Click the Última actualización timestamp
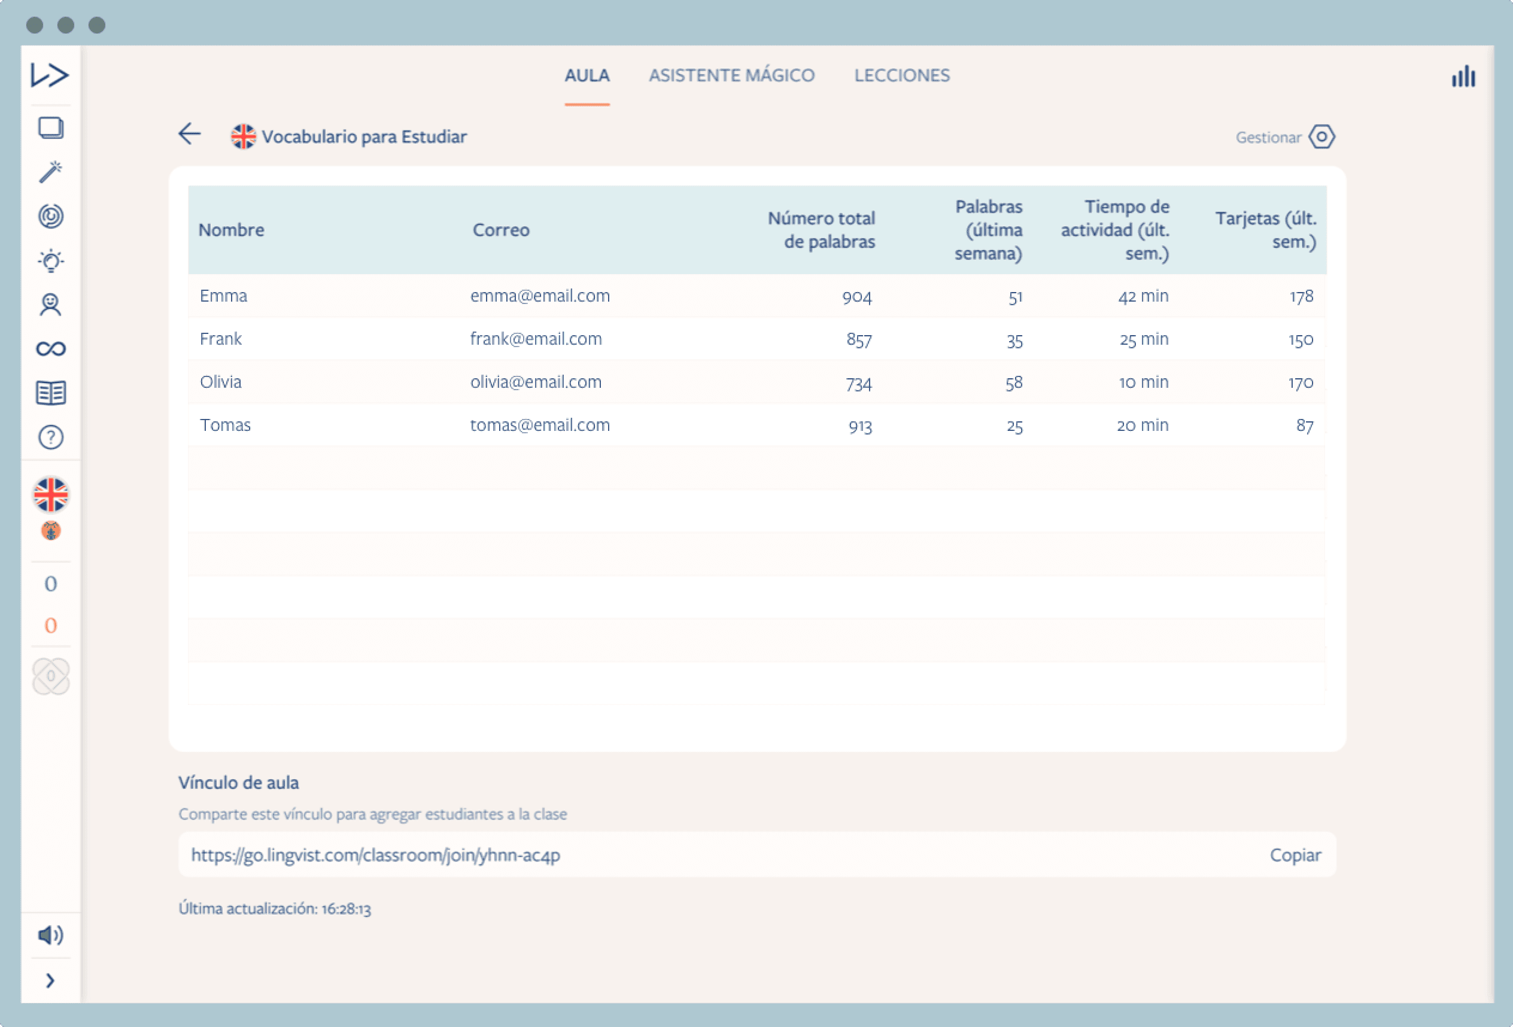 [x=275, y=908]
